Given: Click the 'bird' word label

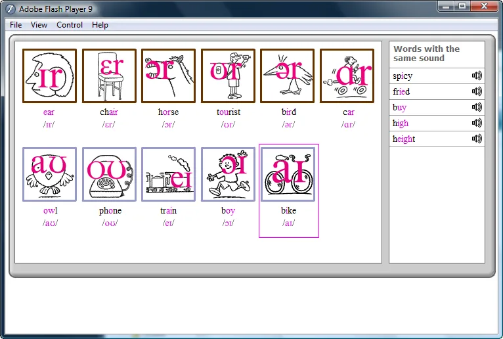Looking at the screenshot, I should point(289,112).
